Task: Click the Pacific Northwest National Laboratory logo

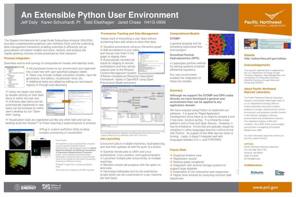Action: tap(265, 19)
